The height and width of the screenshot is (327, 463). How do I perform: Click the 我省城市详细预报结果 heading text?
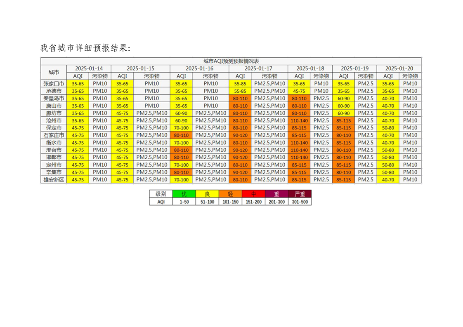(85, 48)
